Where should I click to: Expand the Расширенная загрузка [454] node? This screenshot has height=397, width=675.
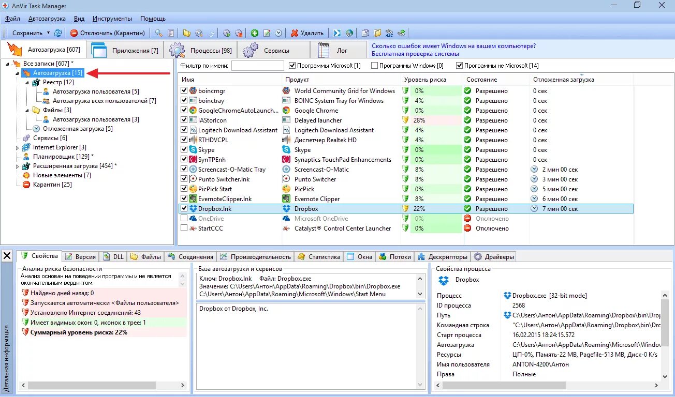17,166
